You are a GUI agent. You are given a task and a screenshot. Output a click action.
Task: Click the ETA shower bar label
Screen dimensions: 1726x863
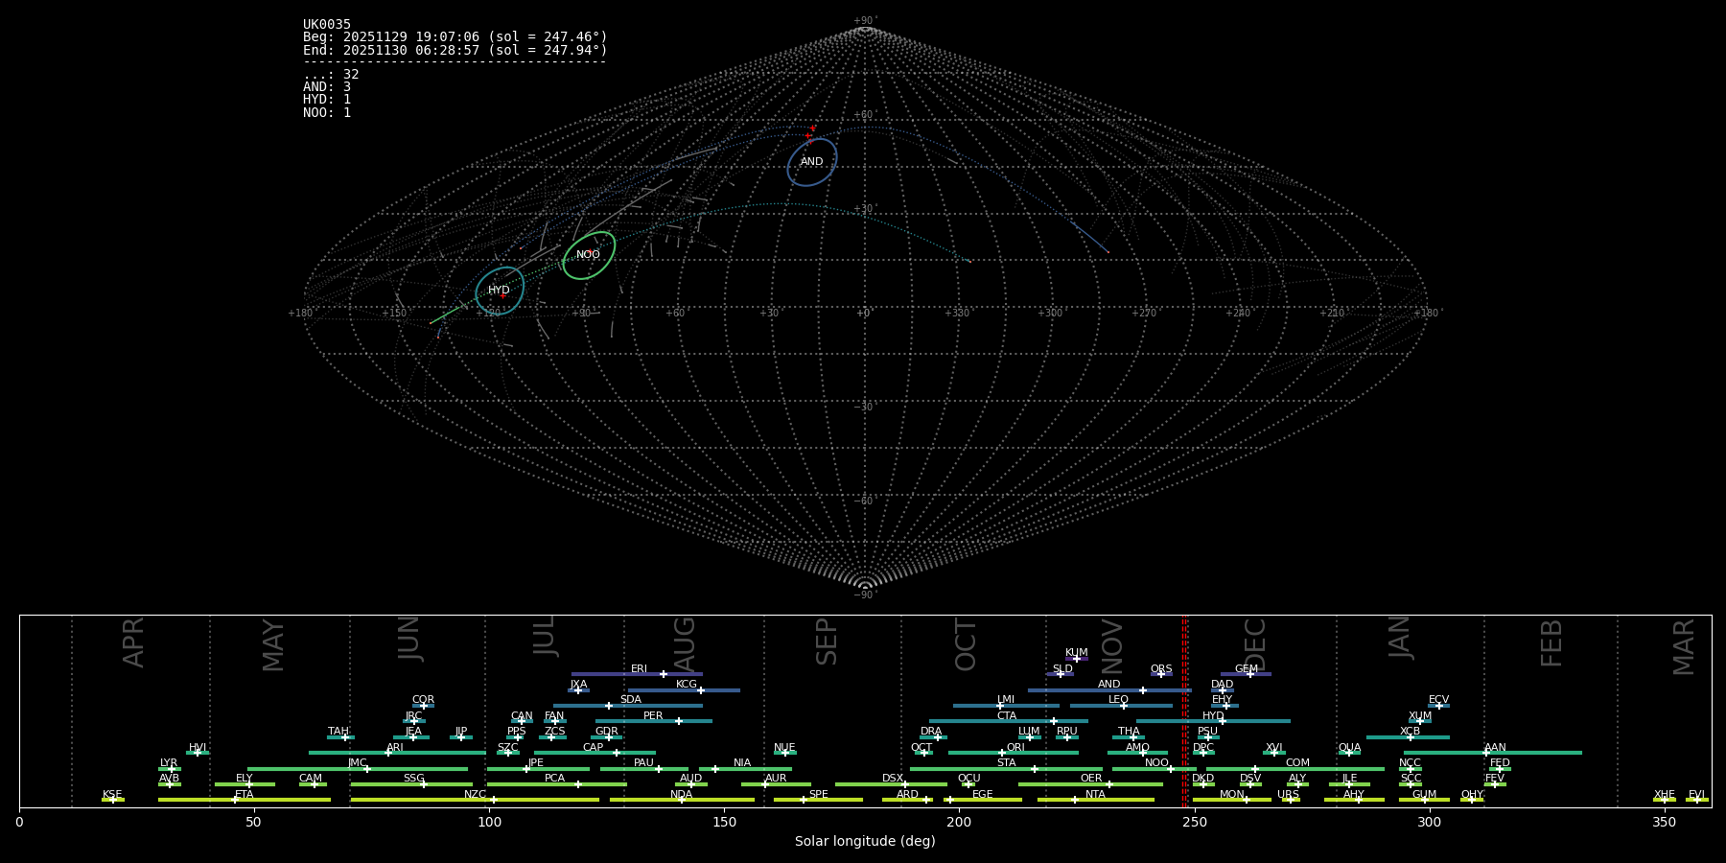[x=245, y=794]
